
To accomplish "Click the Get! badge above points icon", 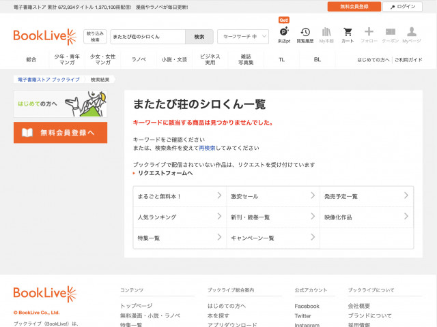I will pos(284,20).
